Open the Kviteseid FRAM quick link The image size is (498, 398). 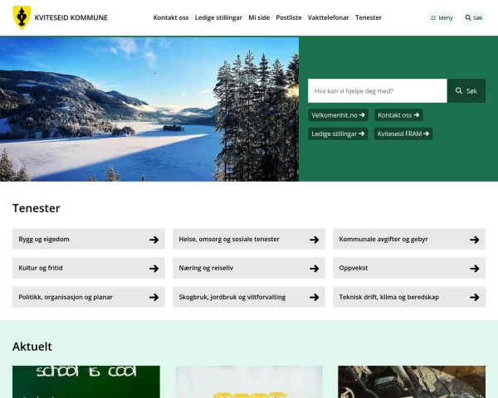403,133
